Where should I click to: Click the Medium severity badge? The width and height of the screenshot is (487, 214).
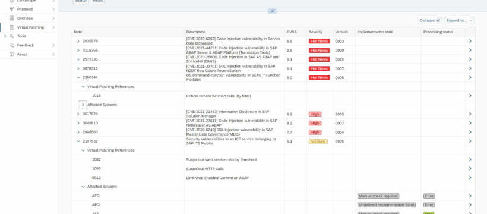(318, 141)
